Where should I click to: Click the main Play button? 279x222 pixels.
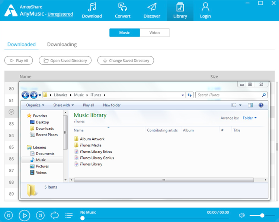pos(25,215)
